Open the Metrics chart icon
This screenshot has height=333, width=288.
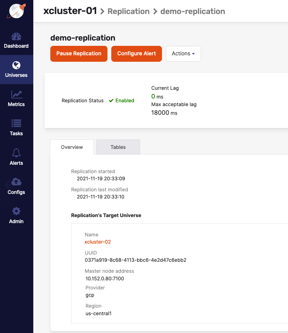[16, 94]
